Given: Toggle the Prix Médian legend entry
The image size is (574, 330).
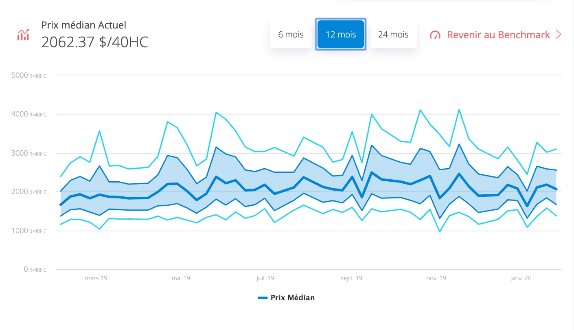Looking at the screenshot, I should tap(286, 298).
